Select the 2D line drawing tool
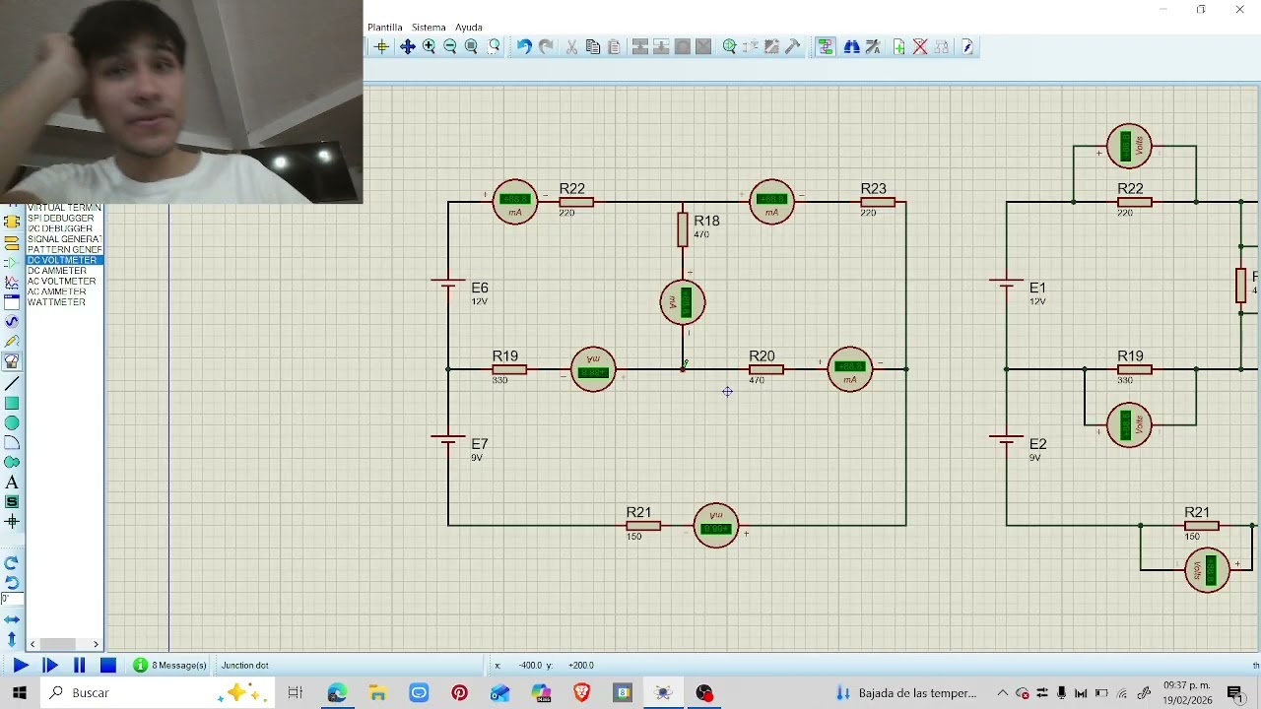 click(x=12, y=384)
